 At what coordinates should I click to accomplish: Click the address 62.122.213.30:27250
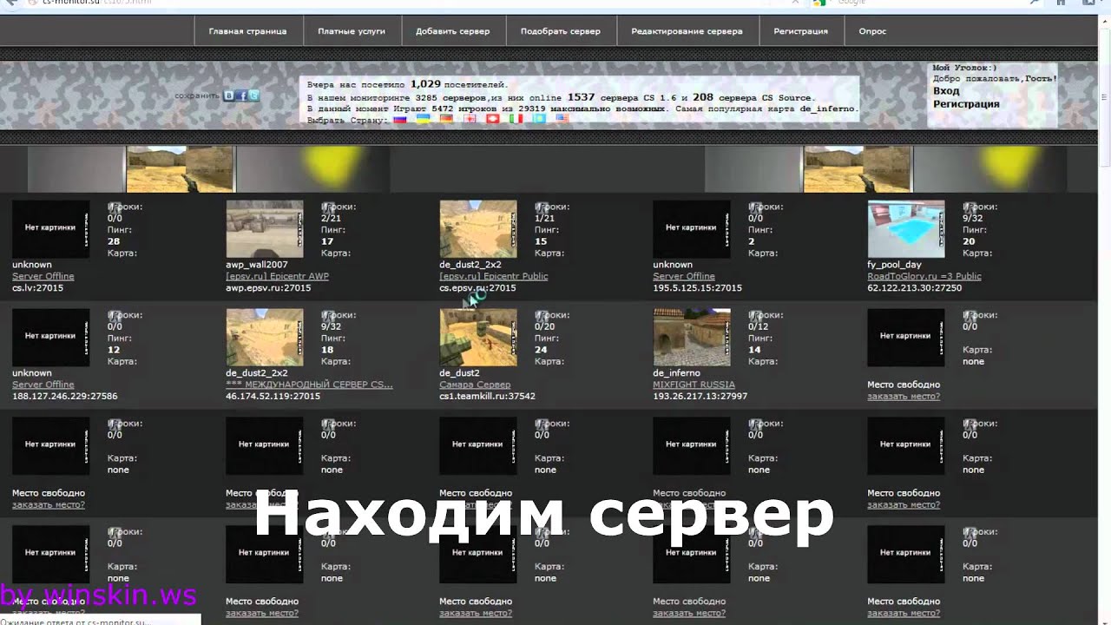tap(914, 288)
